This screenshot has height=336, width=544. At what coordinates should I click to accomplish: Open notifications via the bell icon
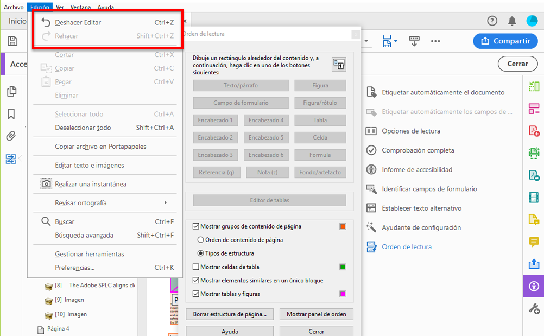[511, 21]
